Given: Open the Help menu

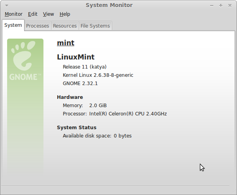Looking at the screenshot, I should pyautogui.click(x=65, y=14).
